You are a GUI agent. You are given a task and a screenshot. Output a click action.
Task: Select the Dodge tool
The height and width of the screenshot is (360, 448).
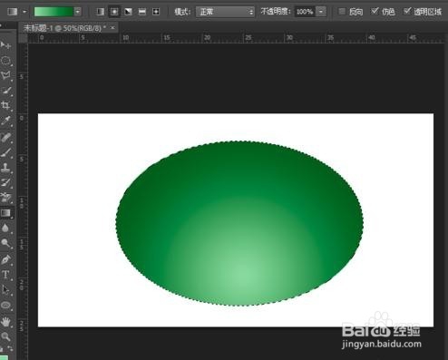coord(5,243)
